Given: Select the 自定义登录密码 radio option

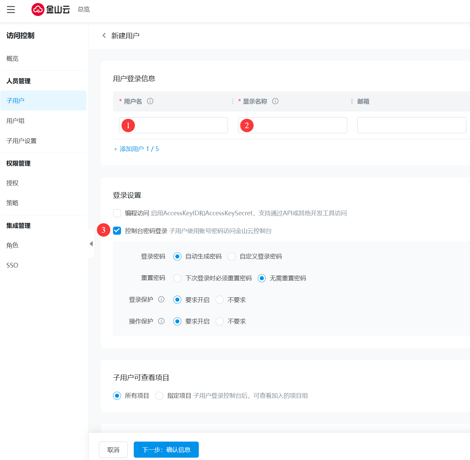Looking at the screenshot, I should 232,256.
